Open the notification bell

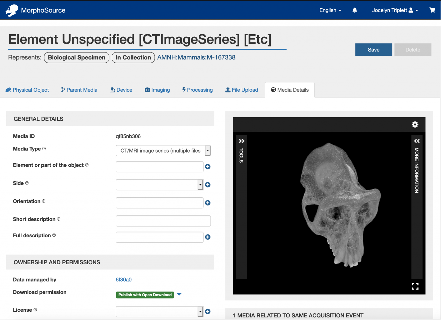(x=355, y=10)
